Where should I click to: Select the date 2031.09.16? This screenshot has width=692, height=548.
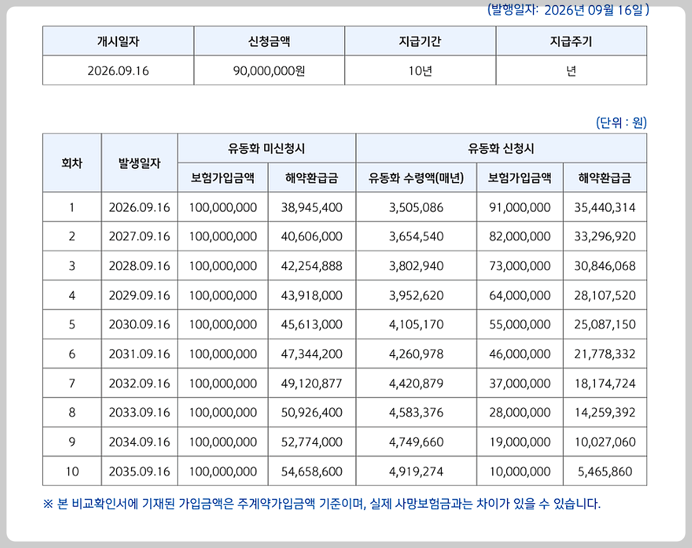click(x=139, y=354)
